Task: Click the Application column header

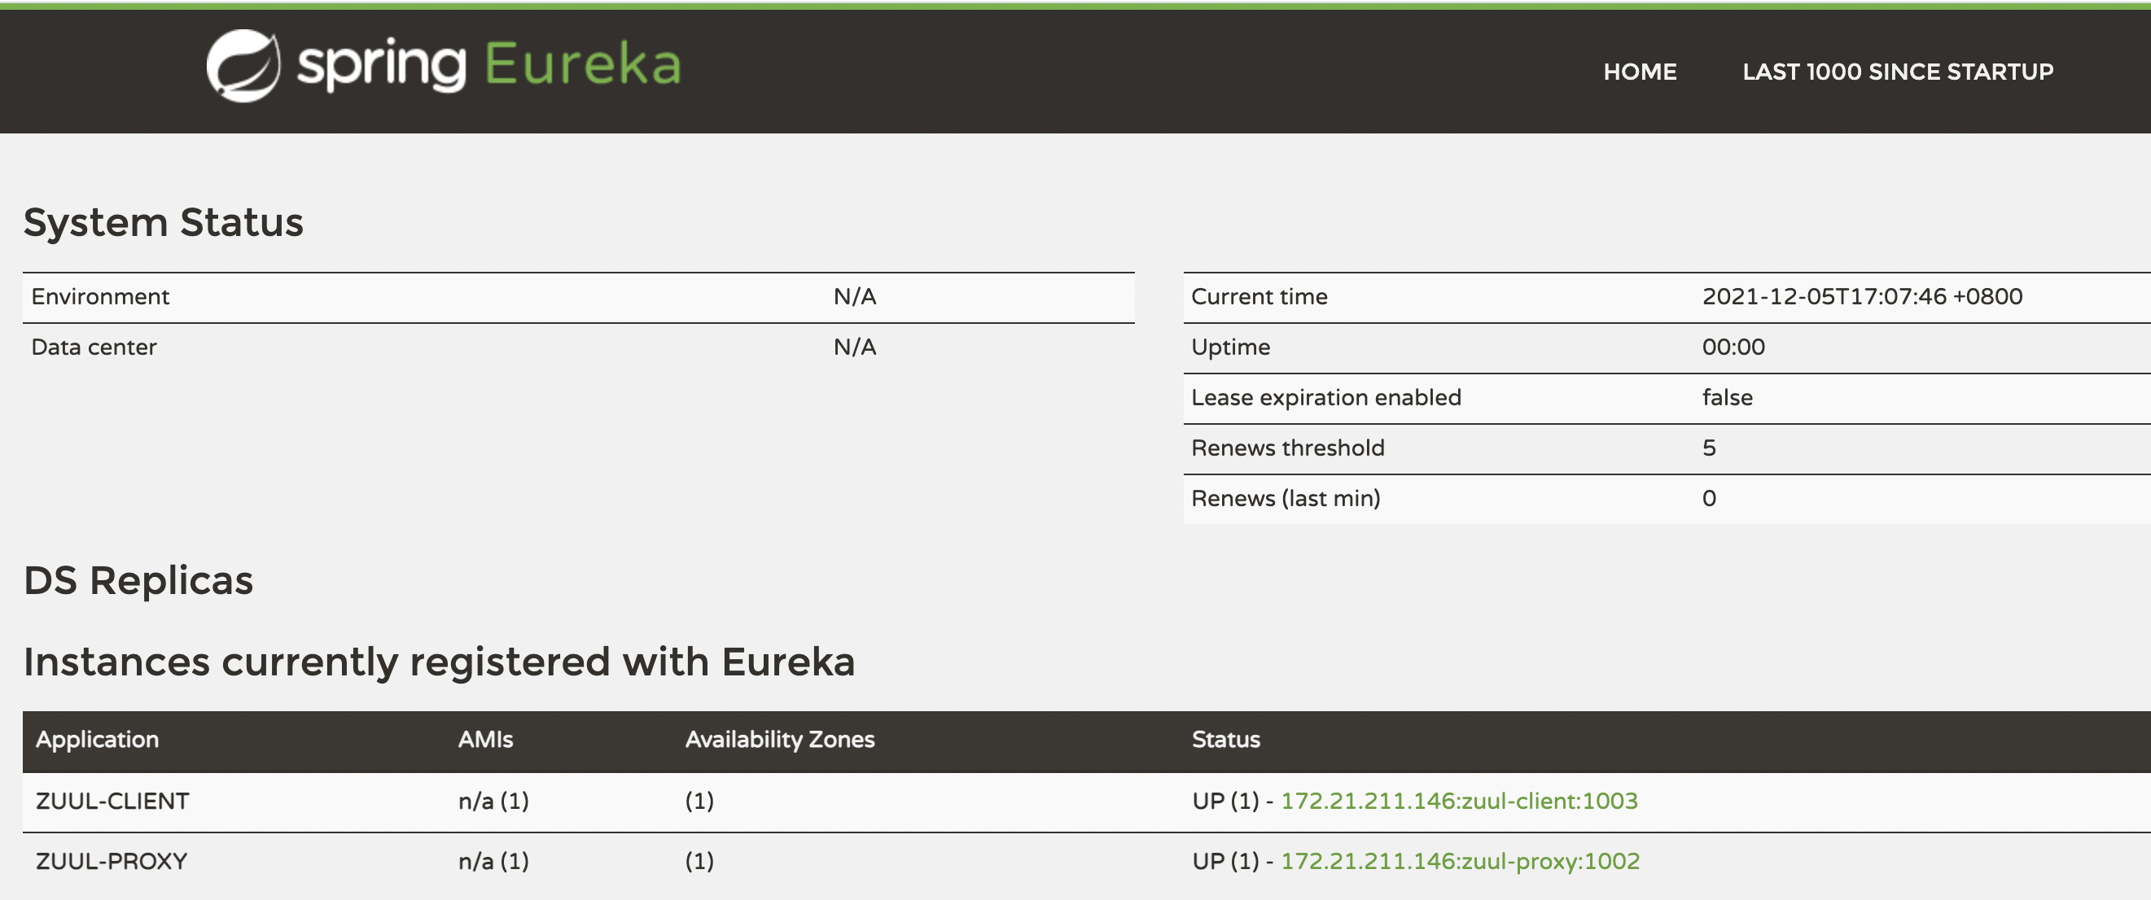Action: (x=97, y=740)
